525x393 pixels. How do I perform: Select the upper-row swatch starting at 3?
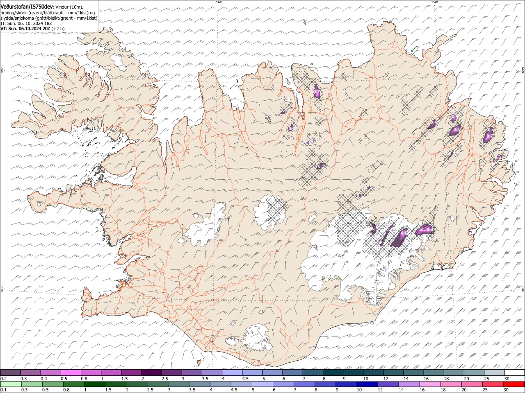coord(192,373)
